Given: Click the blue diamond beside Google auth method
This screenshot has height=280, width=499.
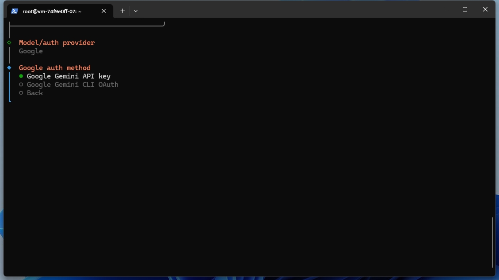Looking at the screenshot, I should 9,67.
